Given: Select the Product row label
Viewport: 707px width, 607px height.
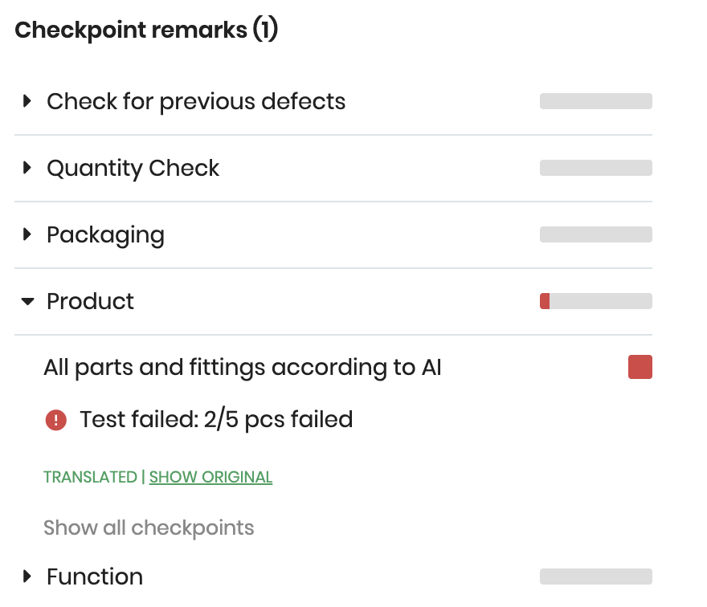Looking at the screenshot, I should [x=90, y=301].
